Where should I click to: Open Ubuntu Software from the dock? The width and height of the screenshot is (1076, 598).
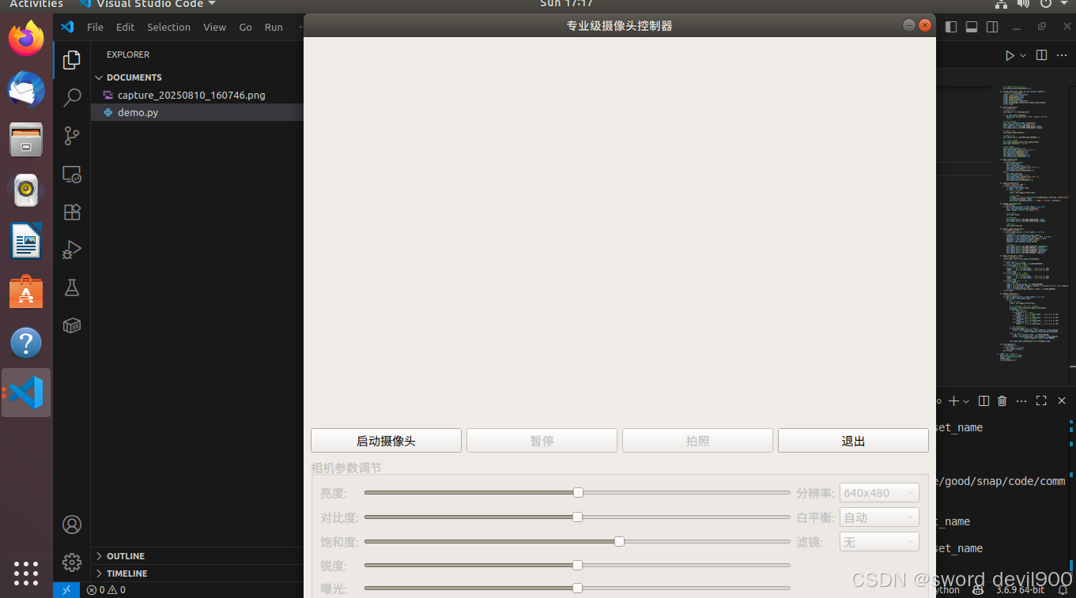[26, 291]
